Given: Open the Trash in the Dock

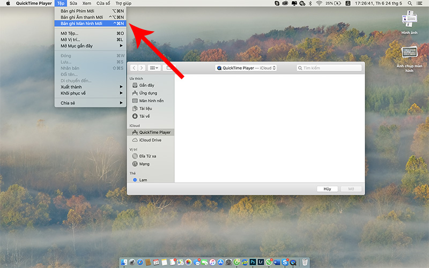Looking at the screenshot, I should [305, 262].
